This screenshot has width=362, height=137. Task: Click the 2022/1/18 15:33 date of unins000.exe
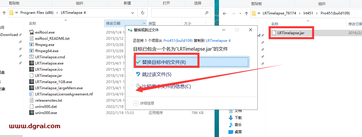pos(120,113)
